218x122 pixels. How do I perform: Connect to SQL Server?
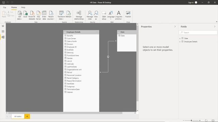38,15
